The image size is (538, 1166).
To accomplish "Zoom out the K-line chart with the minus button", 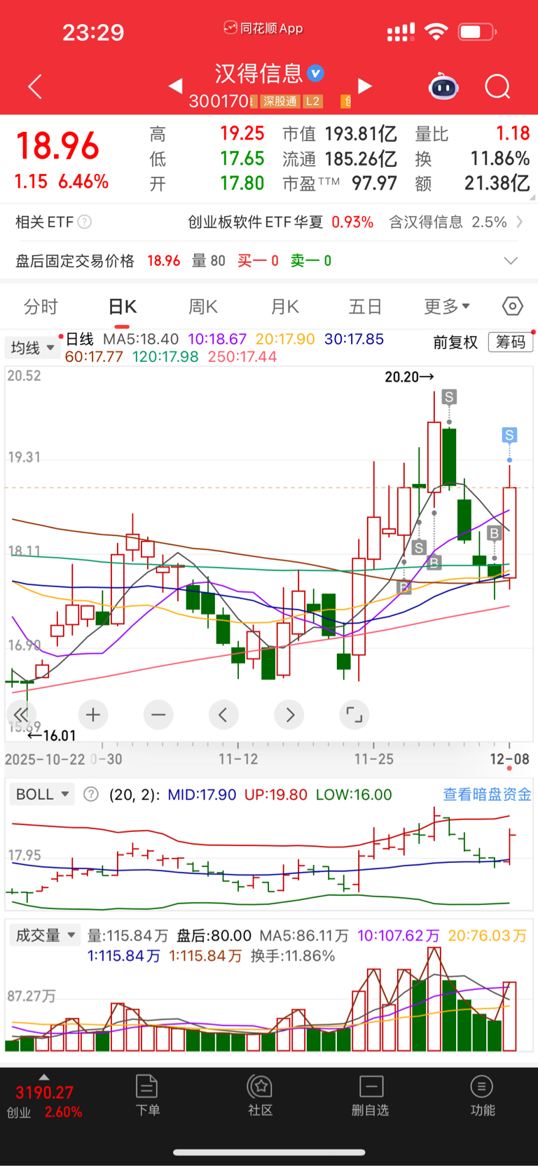I will [x=158, y=715].
